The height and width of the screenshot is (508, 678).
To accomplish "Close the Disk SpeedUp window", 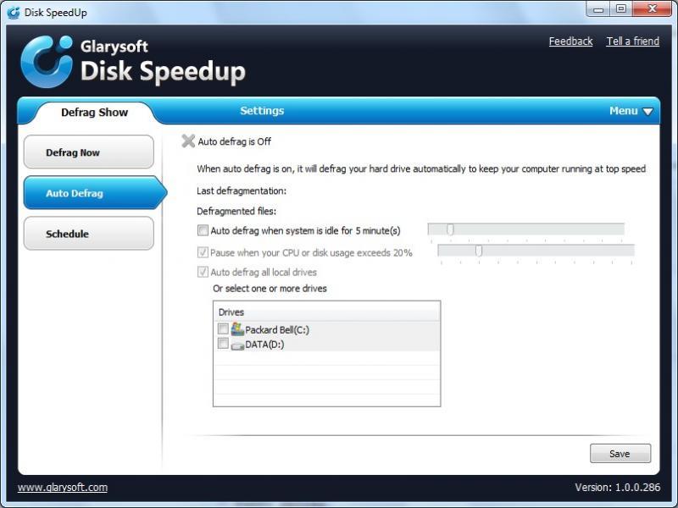I will (x=653, y=9).
